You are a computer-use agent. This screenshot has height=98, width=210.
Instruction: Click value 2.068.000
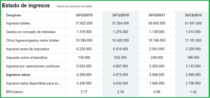157,75
